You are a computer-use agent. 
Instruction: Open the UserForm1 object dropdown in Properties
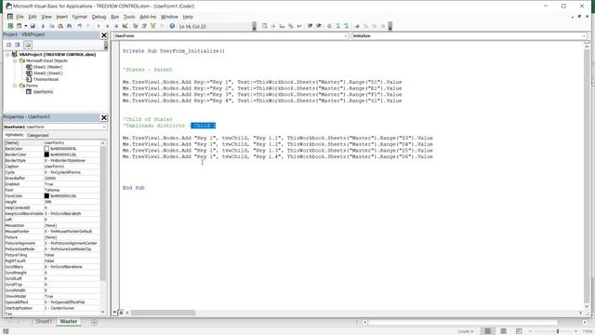pos(104,127)
